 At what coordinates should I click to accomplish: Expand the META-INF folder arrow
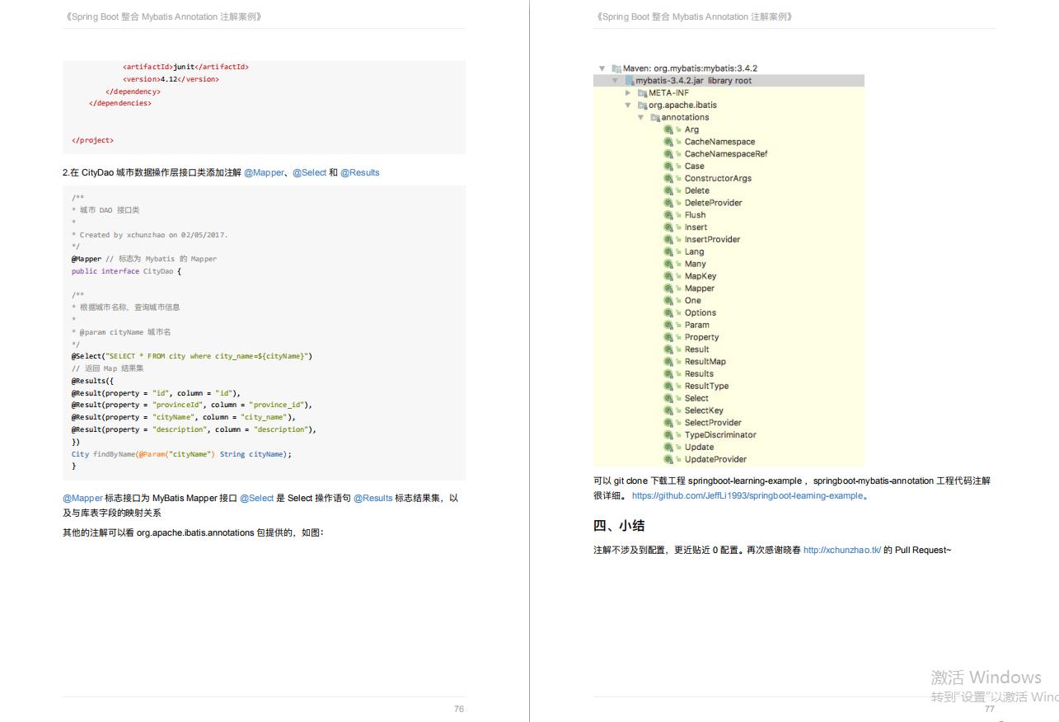click(x=628, y=93)
